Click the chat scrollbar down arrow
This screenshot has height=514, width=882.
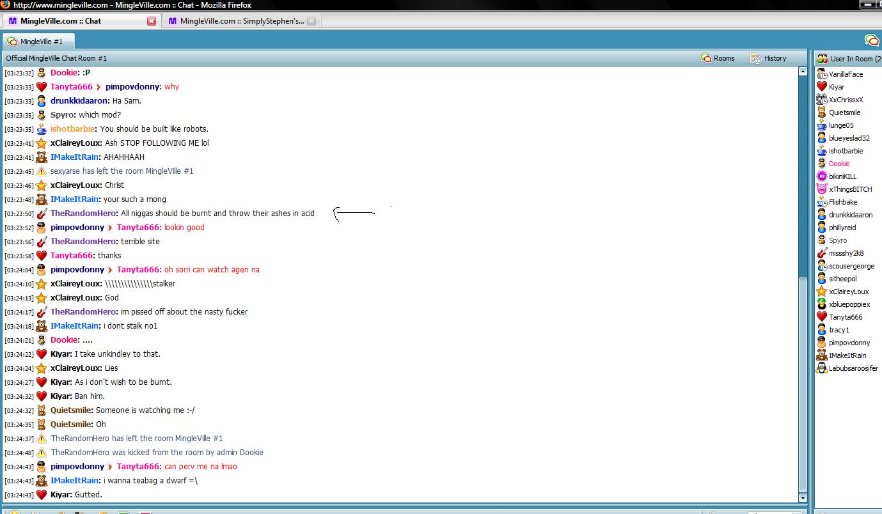[803, 497]
